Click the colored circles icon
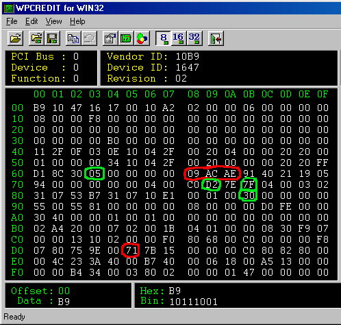This screenshot has width=341, height=325. tap(142, 38)
